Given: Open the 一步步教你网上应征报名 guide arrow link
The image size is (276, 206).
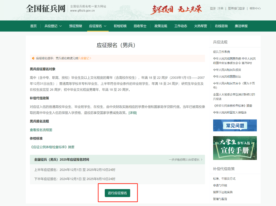Looking at the screenshot, I should [x=185, y=160].
